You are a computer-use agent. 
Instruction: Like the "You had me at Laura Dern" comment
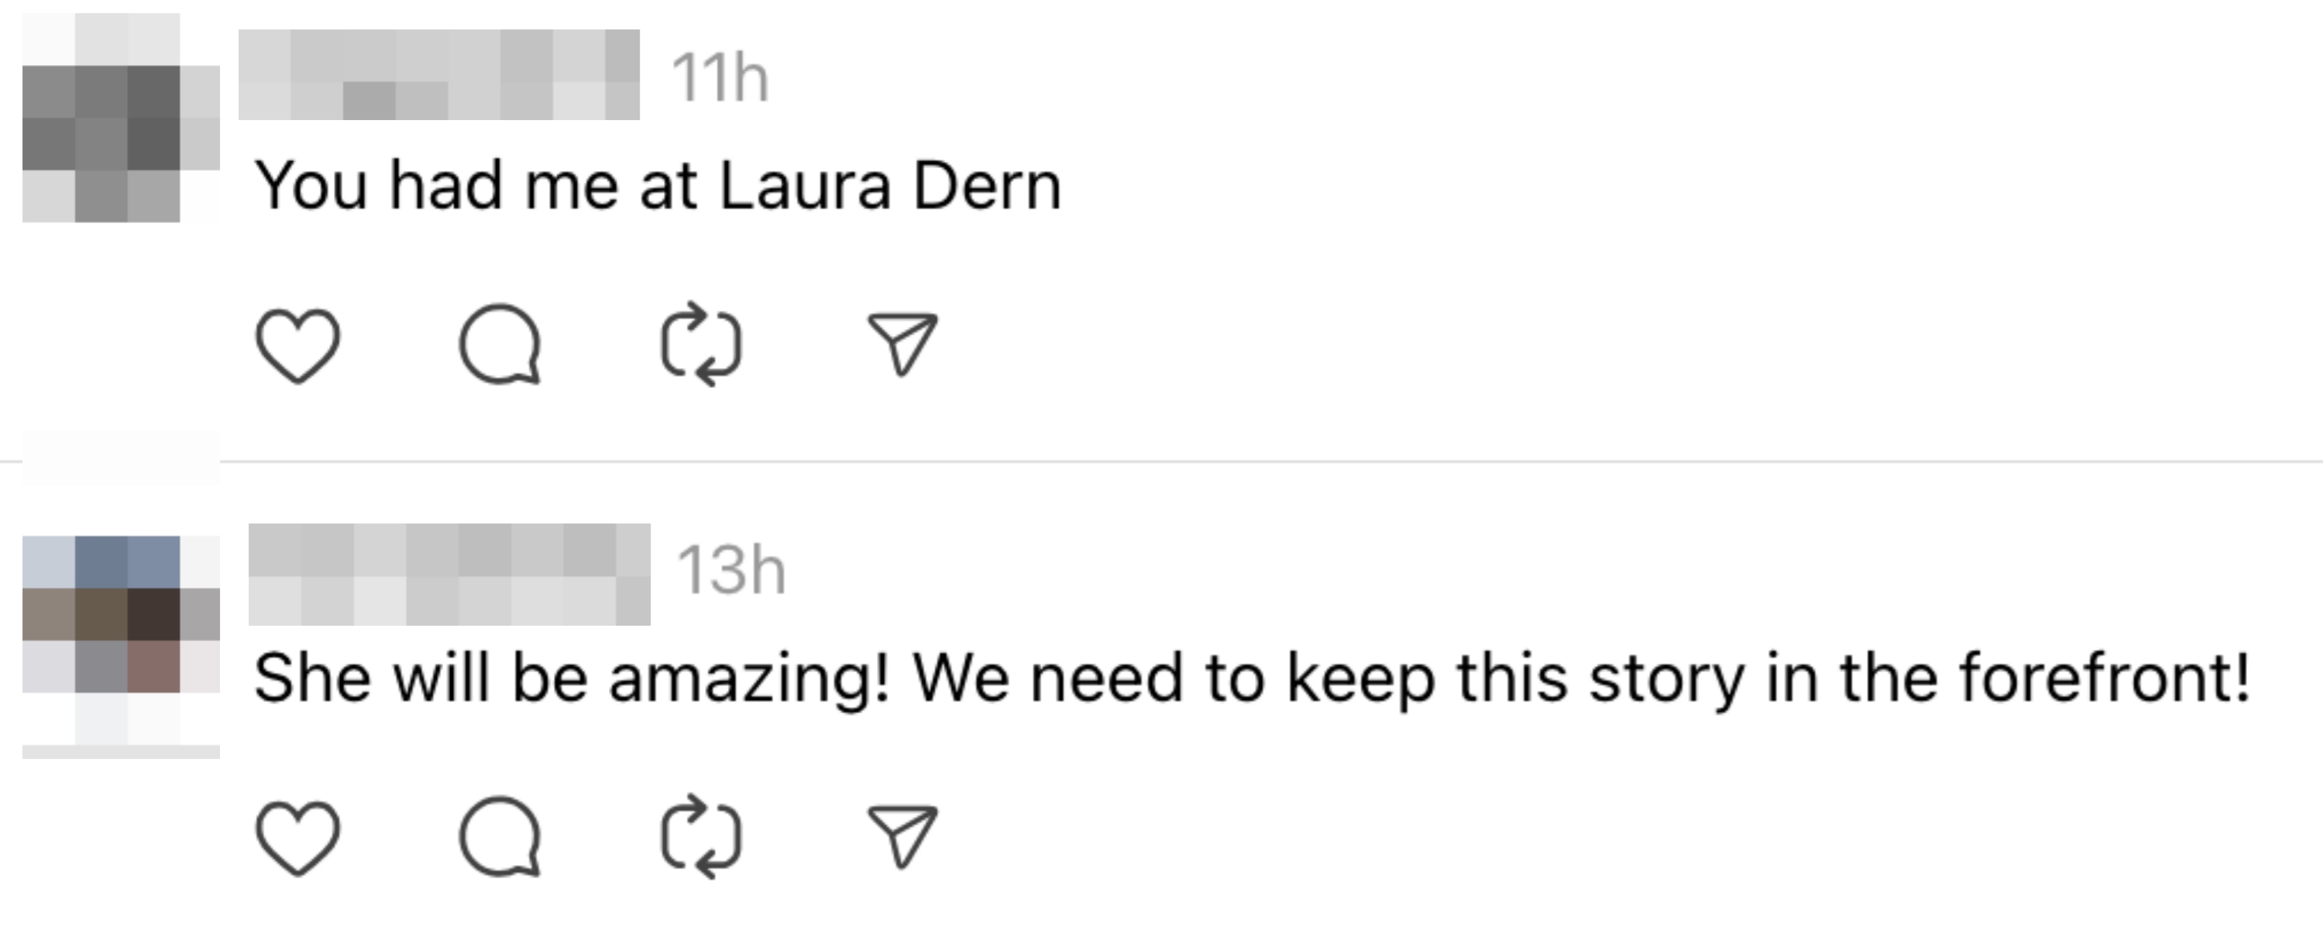(297, 346)
